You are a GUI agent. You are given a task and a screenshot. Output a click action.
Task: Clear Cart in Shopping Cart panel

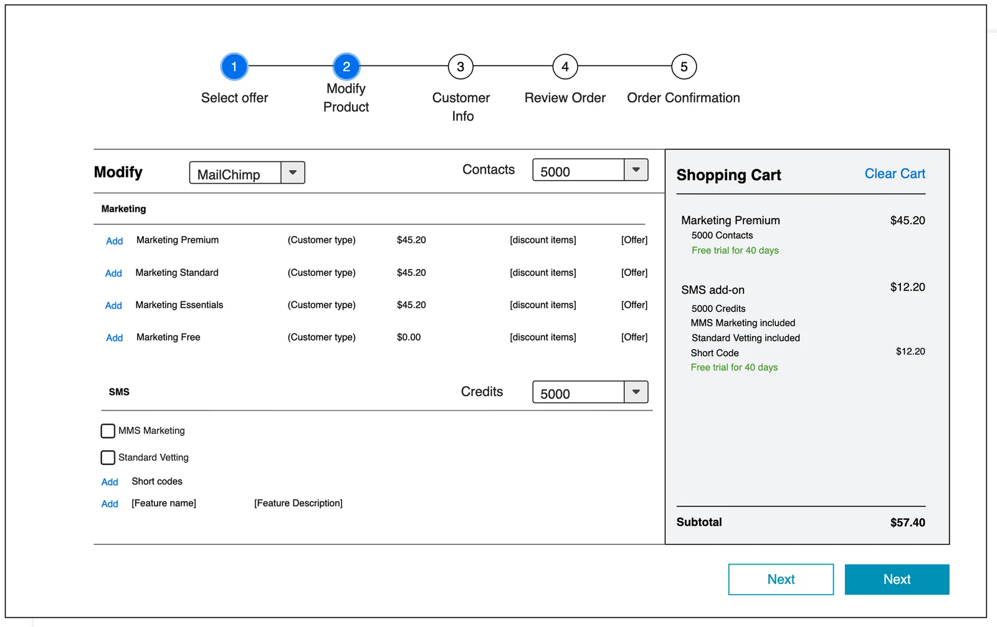(x=895, y=174)
